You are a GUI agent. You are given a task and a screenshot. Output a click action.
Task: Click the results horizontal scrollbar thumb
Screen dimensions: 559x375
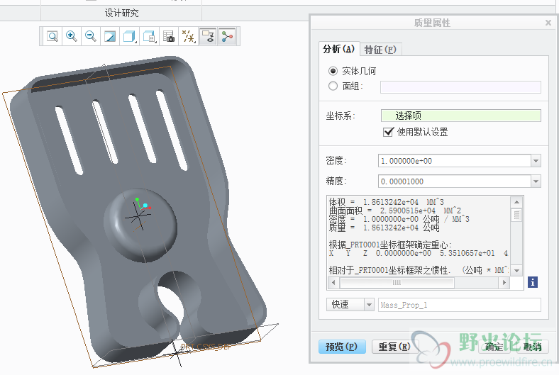(x=397, y=282)
